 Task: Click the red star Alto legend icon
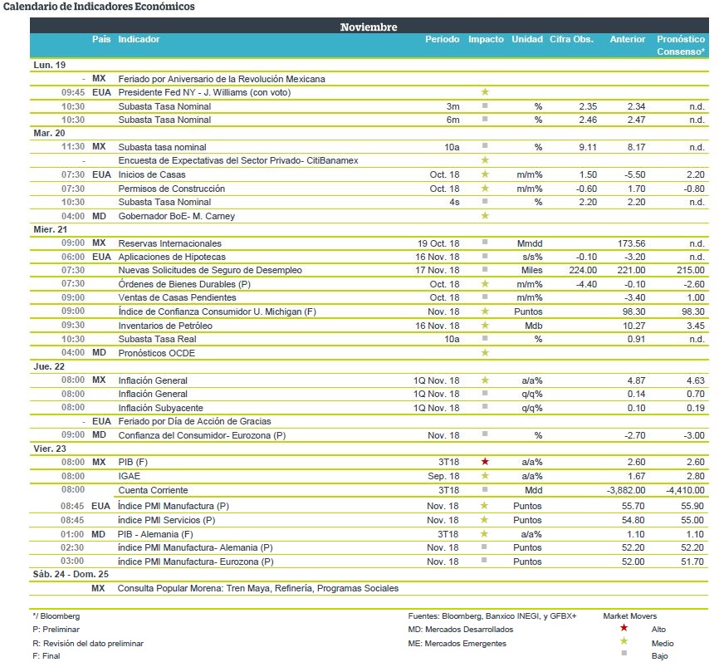pos(624,628)
